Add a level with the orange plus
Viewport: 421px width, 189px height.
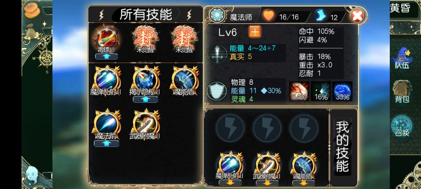click(255, 32)
